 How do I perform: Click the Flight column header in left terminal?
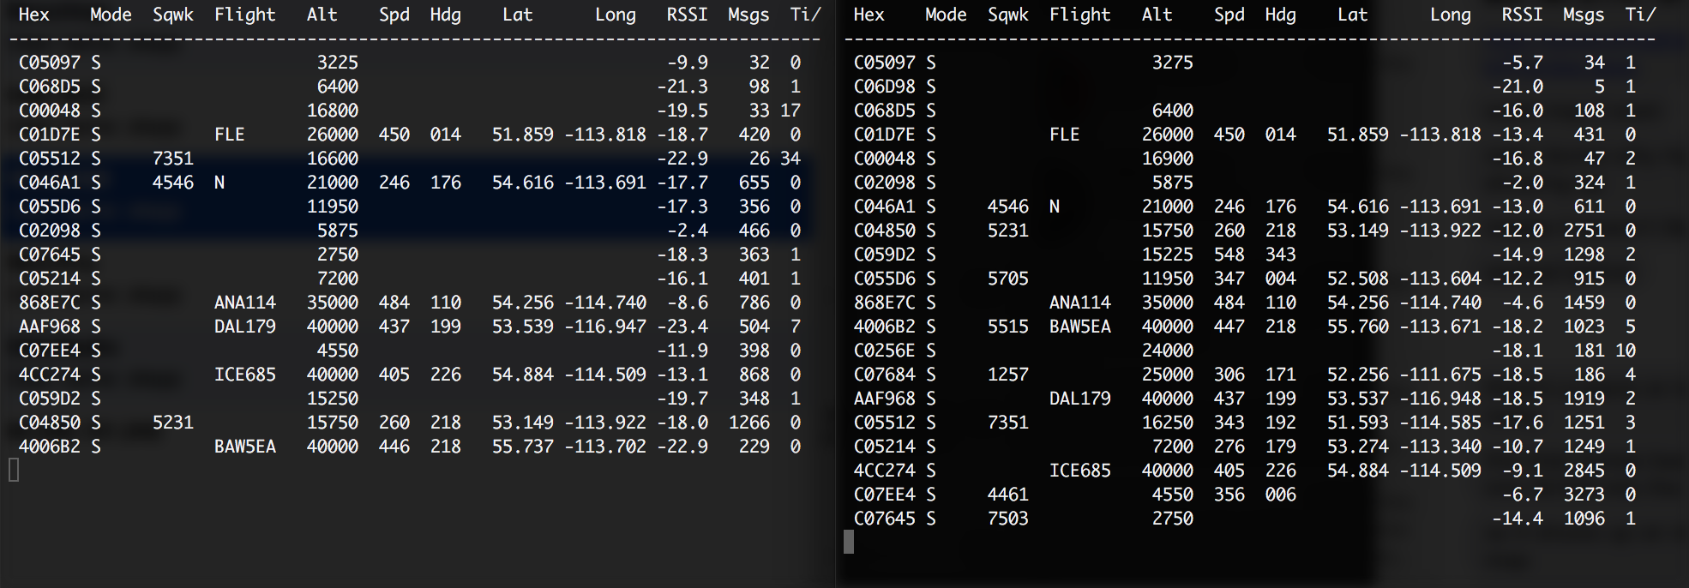[245, 15]
